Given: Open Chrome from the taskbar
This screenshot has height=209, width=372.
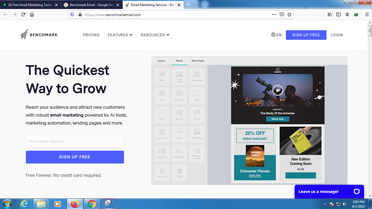Looking at the screenshot, I should 92,204.
